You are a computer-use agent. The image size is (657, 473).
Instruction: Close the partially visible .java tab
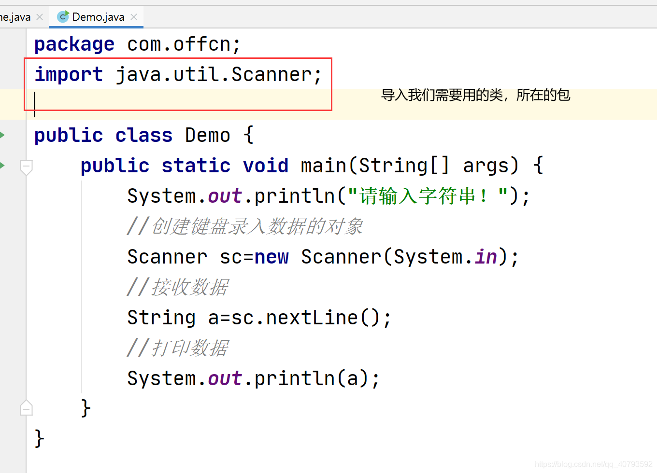pyautogui.click(x=40, y=17)
